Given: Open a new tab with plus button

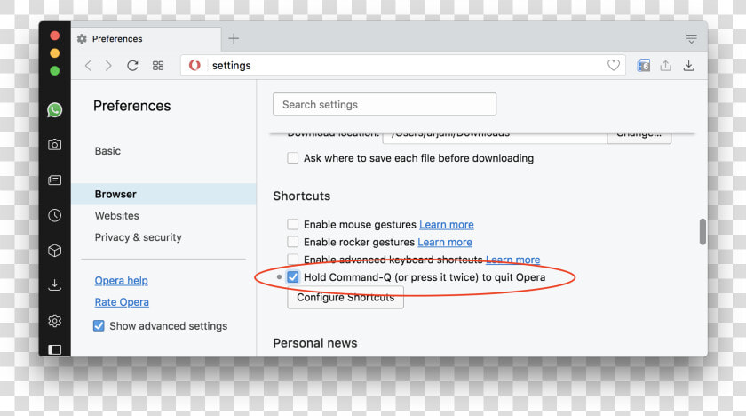Looking at the screenshot, I should (234, 38).
